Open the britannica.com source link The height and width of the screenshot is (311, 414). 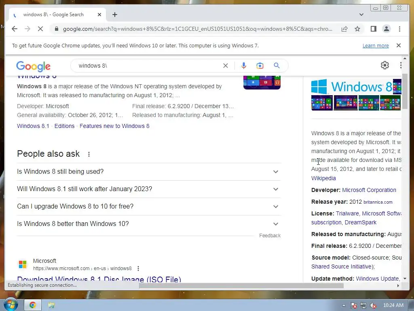click(x=378, y=202)
